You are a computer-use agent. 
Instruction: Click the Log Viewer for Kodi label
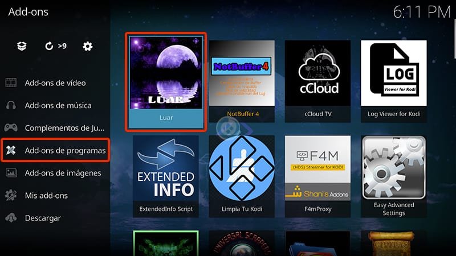[394, 114]
